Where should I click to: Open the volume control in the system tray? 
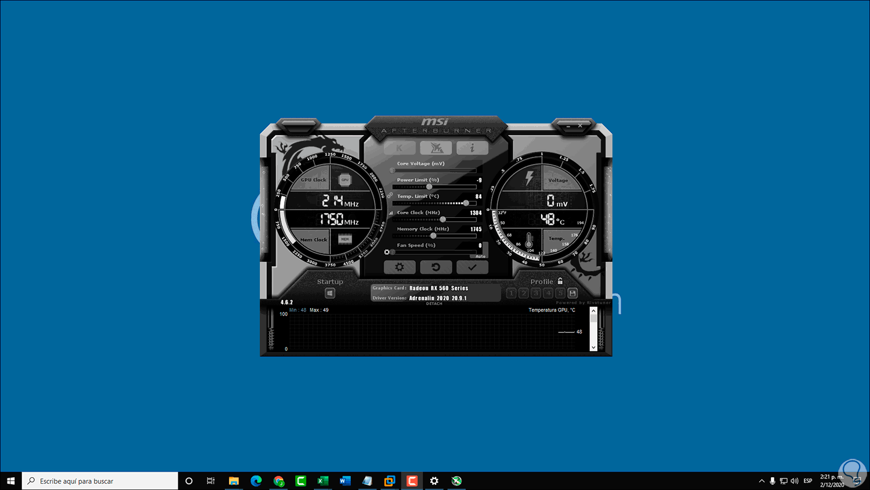point(795,481)
